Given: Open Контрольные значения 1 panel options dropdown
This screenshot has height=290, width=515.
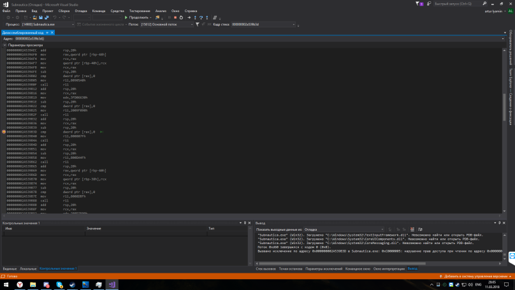Looking at the screenshot, I should coord(240,222).
